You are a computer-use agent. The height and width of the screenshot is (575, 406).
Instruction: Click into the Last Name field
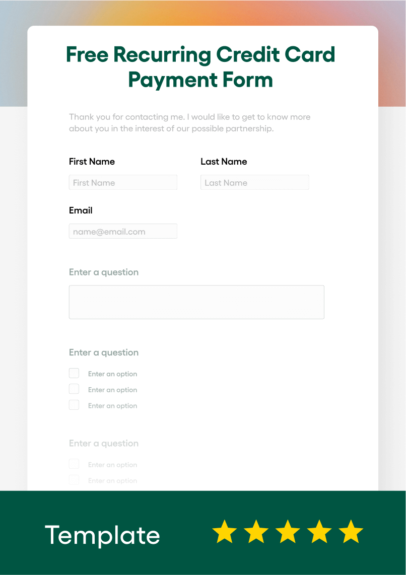[254, 182]
